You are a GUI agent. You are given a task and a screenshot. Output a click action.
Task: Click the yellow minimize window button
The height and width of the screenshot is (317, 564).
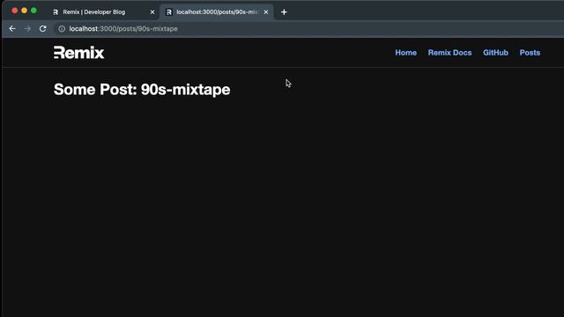click(x=24, y=11)
